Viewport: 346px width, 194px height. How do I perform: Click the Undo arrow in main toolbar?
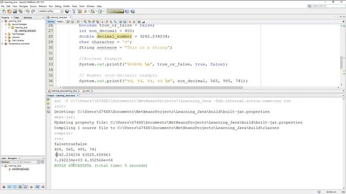(x=28, y=11)
